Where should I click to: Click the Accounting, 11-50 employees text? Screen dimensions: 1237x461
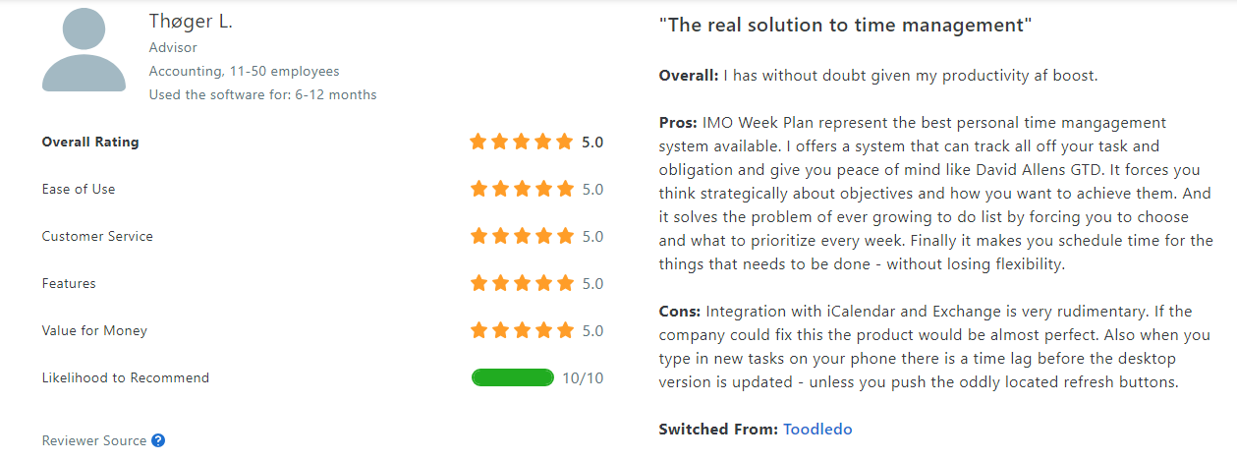coord(244,71)
